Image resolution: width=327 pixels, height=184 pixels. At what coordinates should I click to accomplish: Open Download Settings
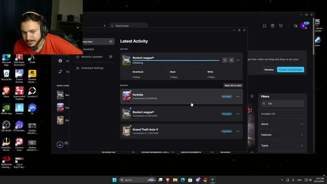tap(92, 68)
